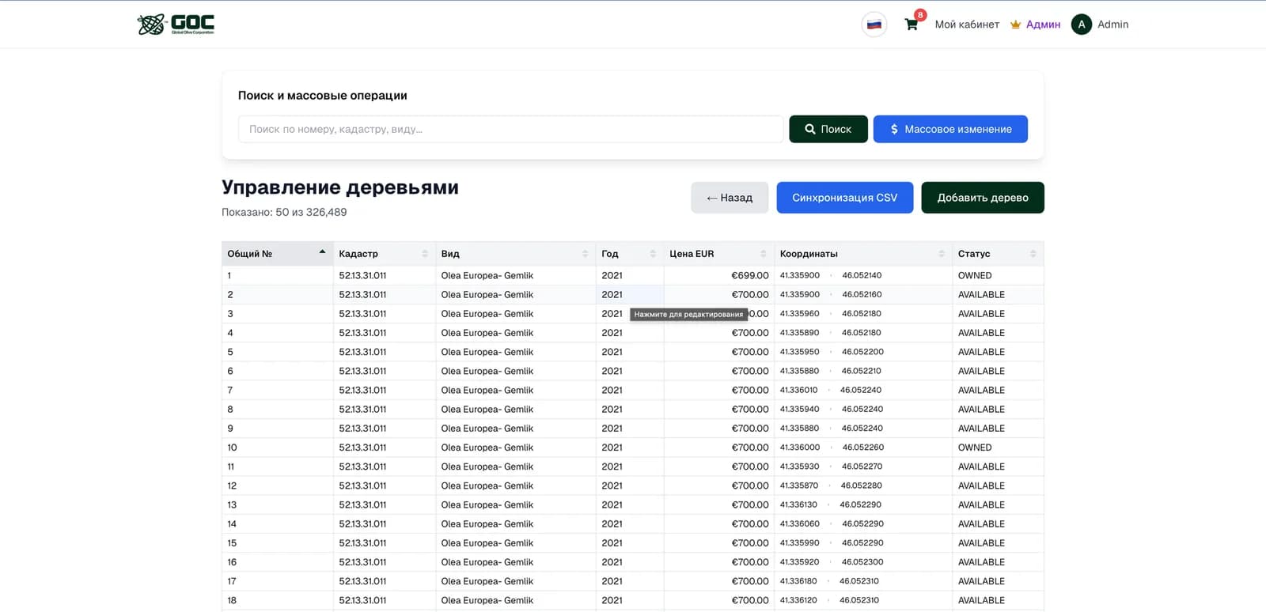1266x612 pixels.
Task: Click the Показано: 50 из 326,489 counter
Action: pyautogui.click(x=284, y=212)
